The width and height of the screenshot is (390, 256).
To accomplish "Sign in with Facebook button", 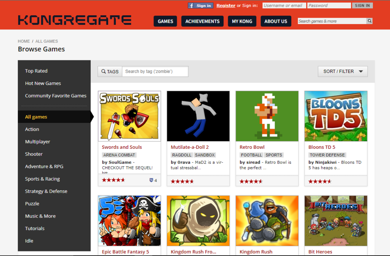I will click(200, 6).
